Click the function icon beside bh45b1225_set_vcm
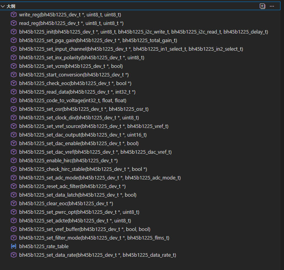This screenshot has height=270, width=284. click(x=14, y=66)
